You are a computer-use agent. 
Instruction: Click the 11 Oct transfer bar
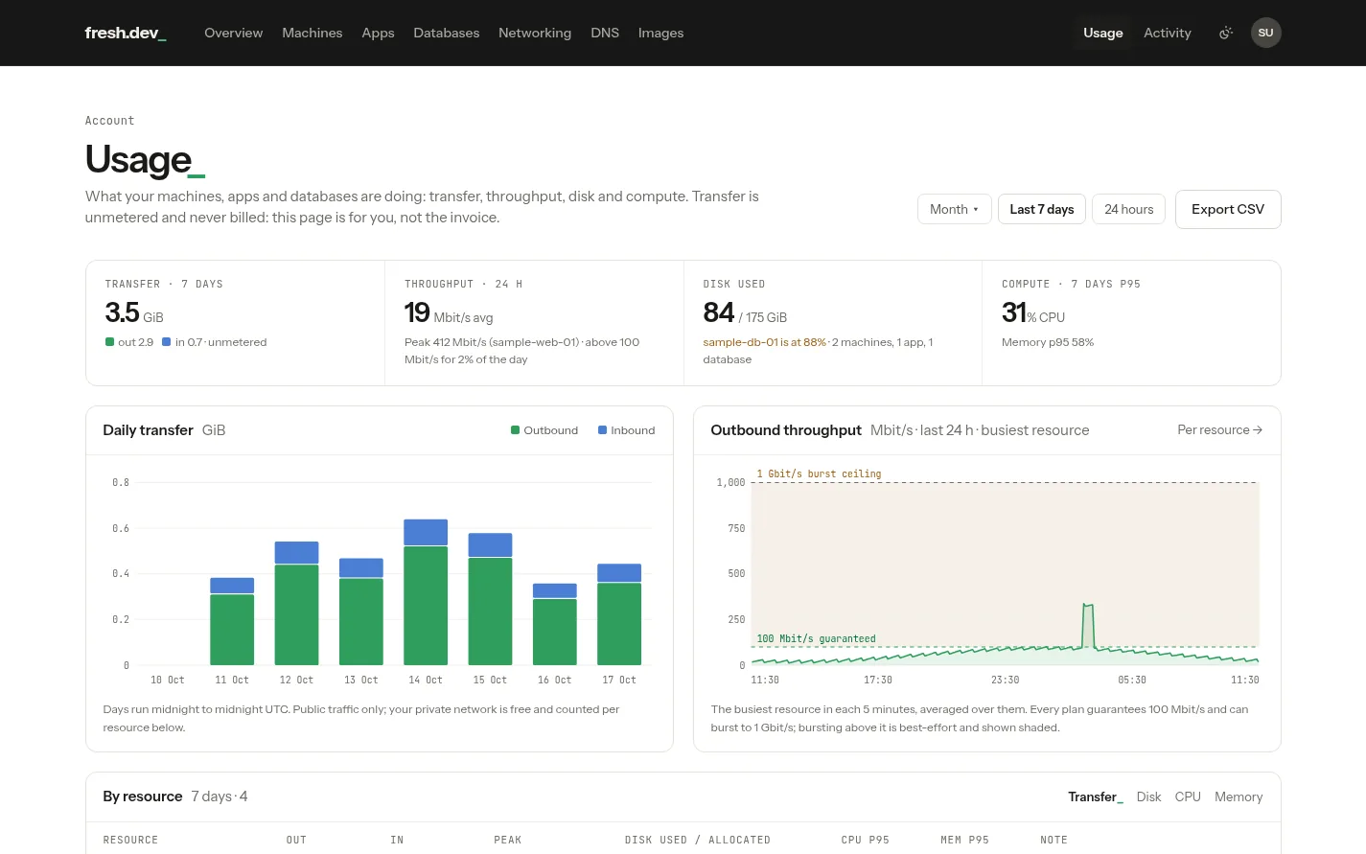[232, 621]
